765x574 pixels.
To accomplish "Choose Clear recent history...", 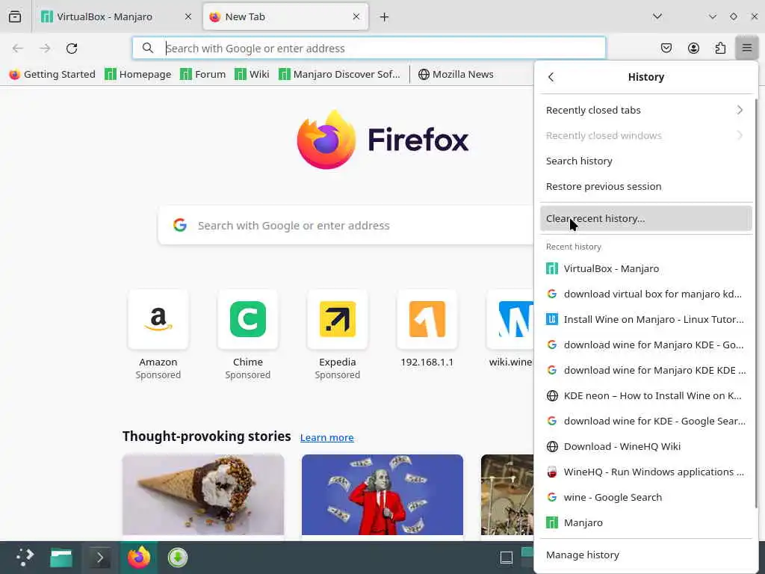I will (x=646, y=219).
